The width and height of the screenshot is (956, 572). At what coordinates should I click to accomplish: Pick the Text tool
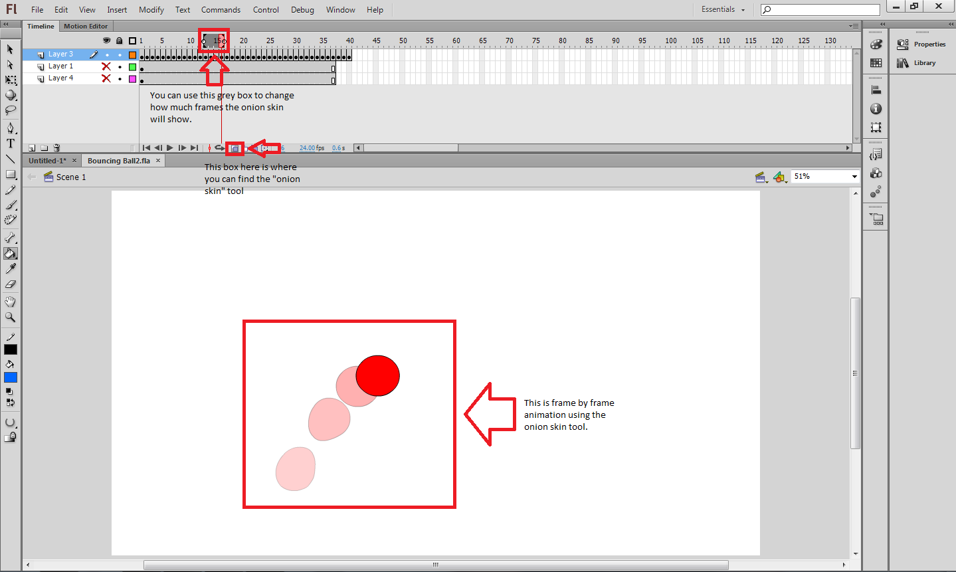[x=10, y=142]
